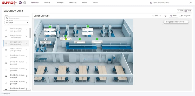Select gray humidity marker in office room

point(46,39)
